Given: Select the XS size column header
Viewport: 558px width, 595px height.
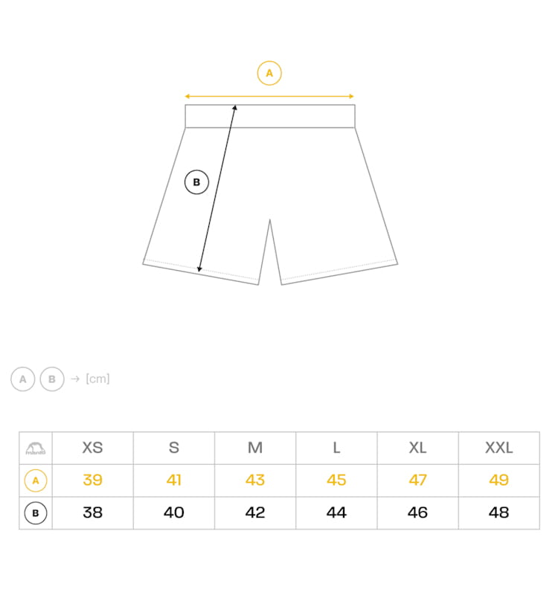Looking at the screenshot, I should pyautogui.click(x=92, y=448).
